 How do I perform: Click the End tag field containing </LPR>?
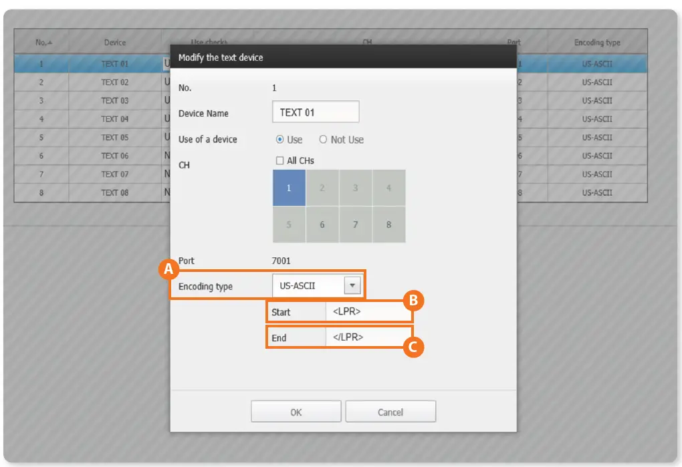pyautogui.click(x=368, y=337)
